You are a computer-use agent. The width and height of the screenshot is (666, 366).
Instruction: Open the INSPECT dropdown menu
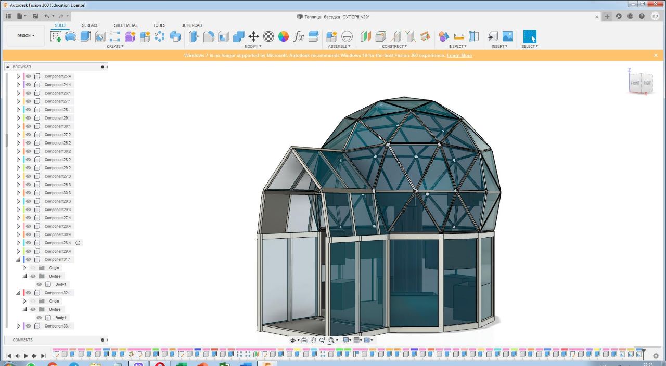458,46
